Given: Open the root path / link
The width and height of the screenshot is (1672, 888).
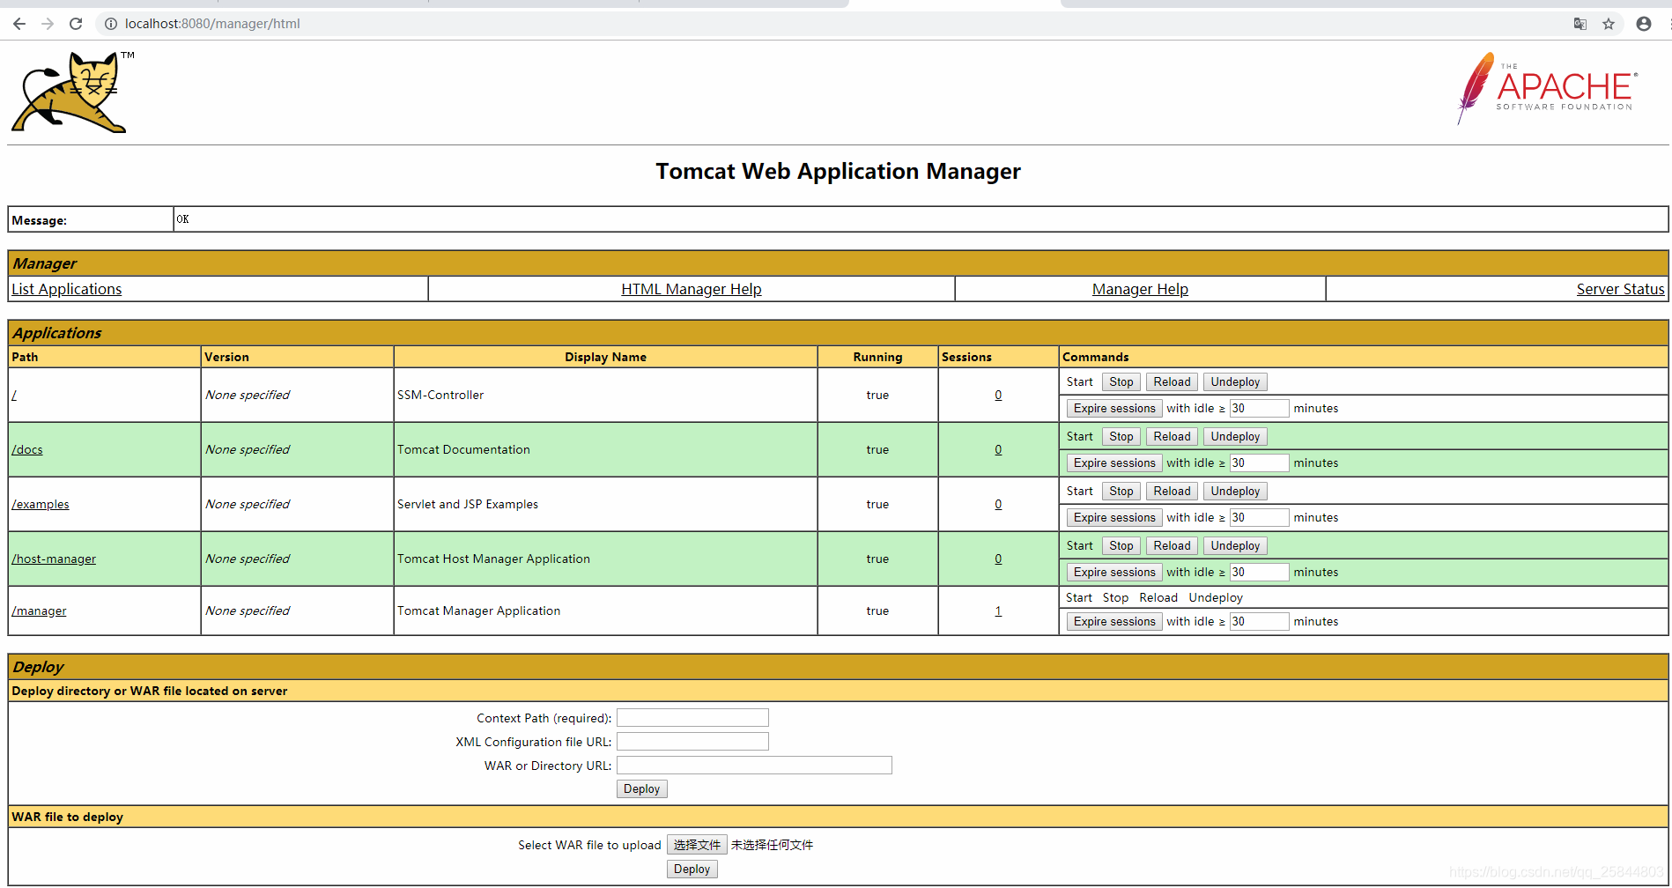Looking at the screenshot, I should point(14,395).
